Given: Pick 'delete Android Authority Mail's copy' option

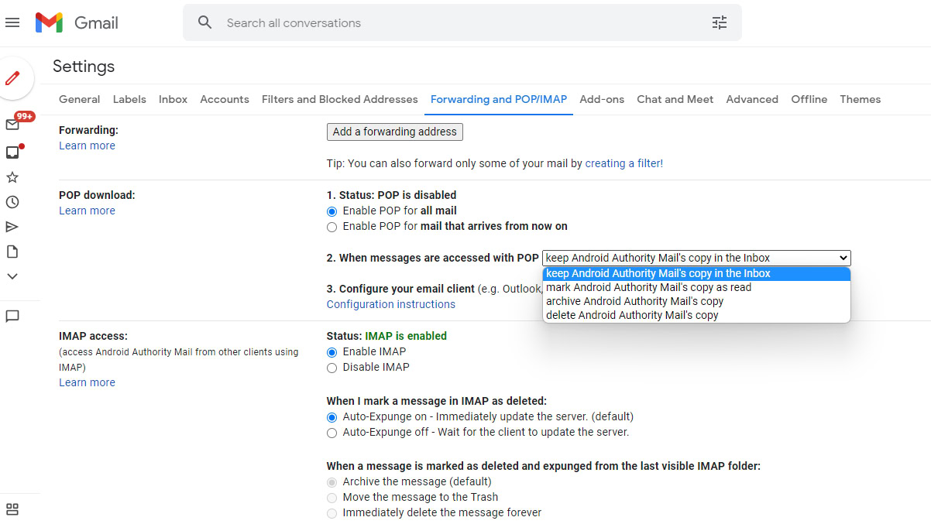Looking at the screenshot, I should pos(632,315).
